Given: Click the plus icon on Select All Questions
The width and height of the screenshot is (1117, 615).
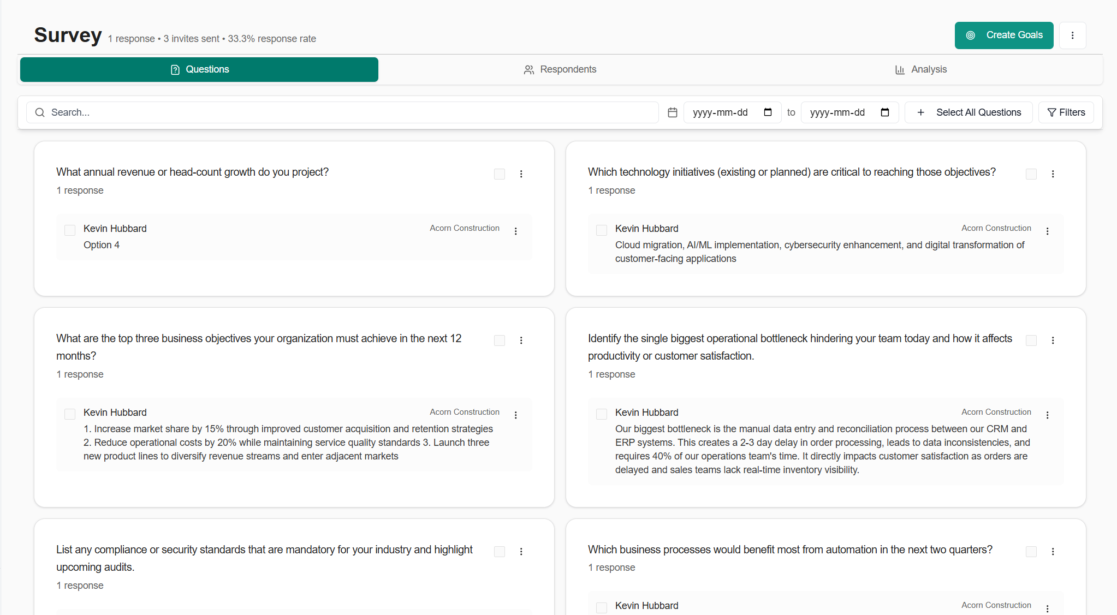Looking at the screenshot, I should [921, 112].
